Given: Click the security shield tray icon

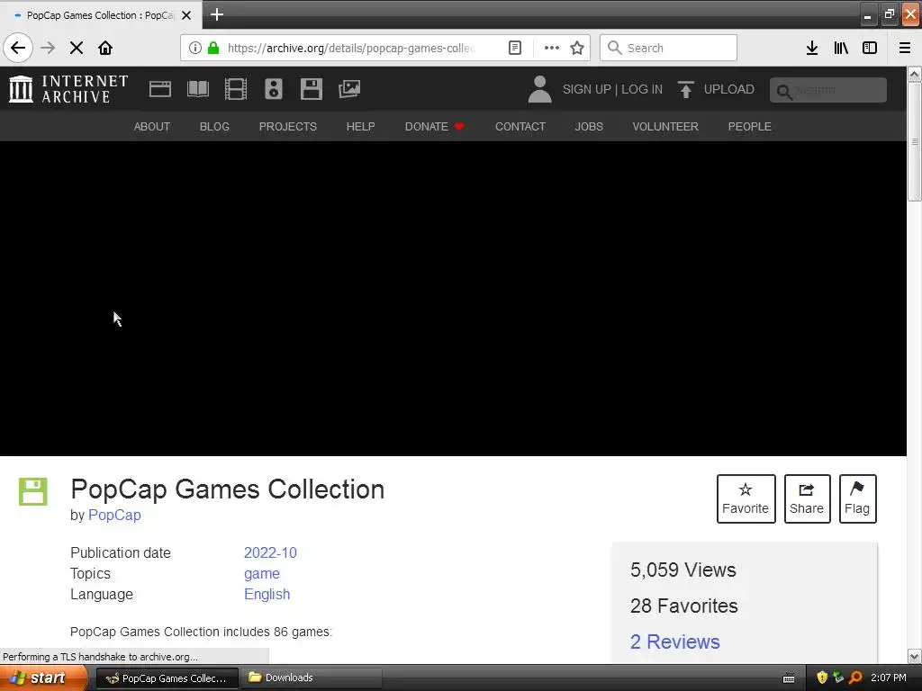Looking at the screenshot, I should (822, 678).
